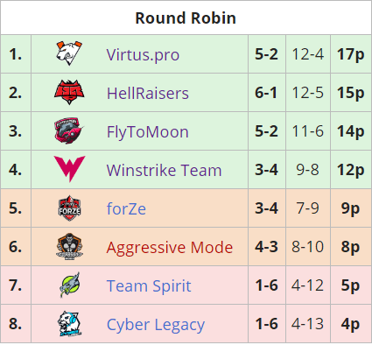
Task: Open the Team Spirit link
Action: pos(149,285)
